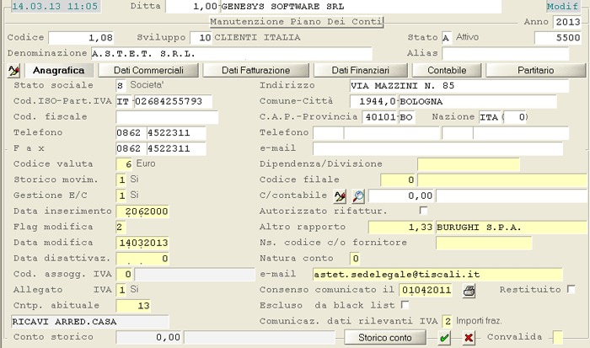Screen dimensions: 590x348
Task: Click the Alias text field
Action: [x=501, y=53]
